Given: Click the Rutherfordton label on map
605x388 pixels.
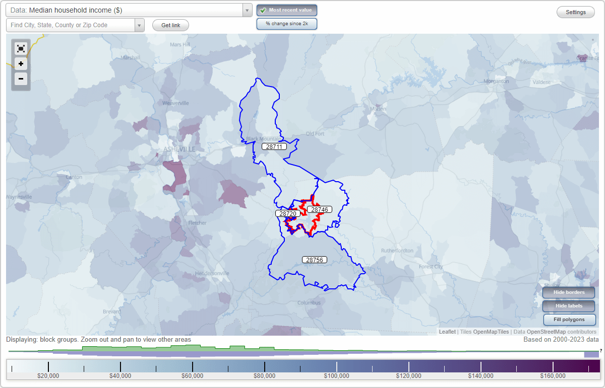Looking at the screenshot, I should pyautogui.click(x=397, y=251).
